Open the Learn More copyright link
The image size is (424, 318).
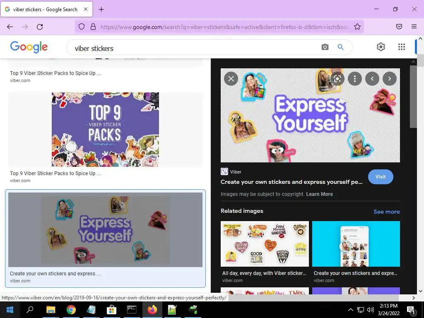pos(319,194)
